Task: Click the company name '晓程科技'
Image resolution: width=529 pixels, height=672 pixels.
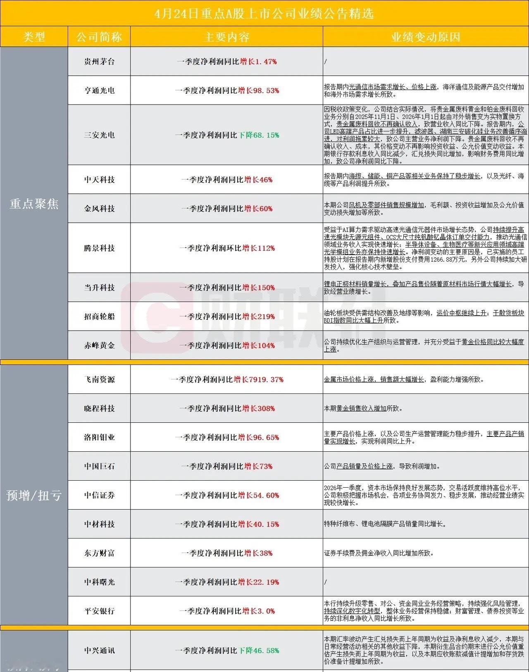Action: [99, 408]
